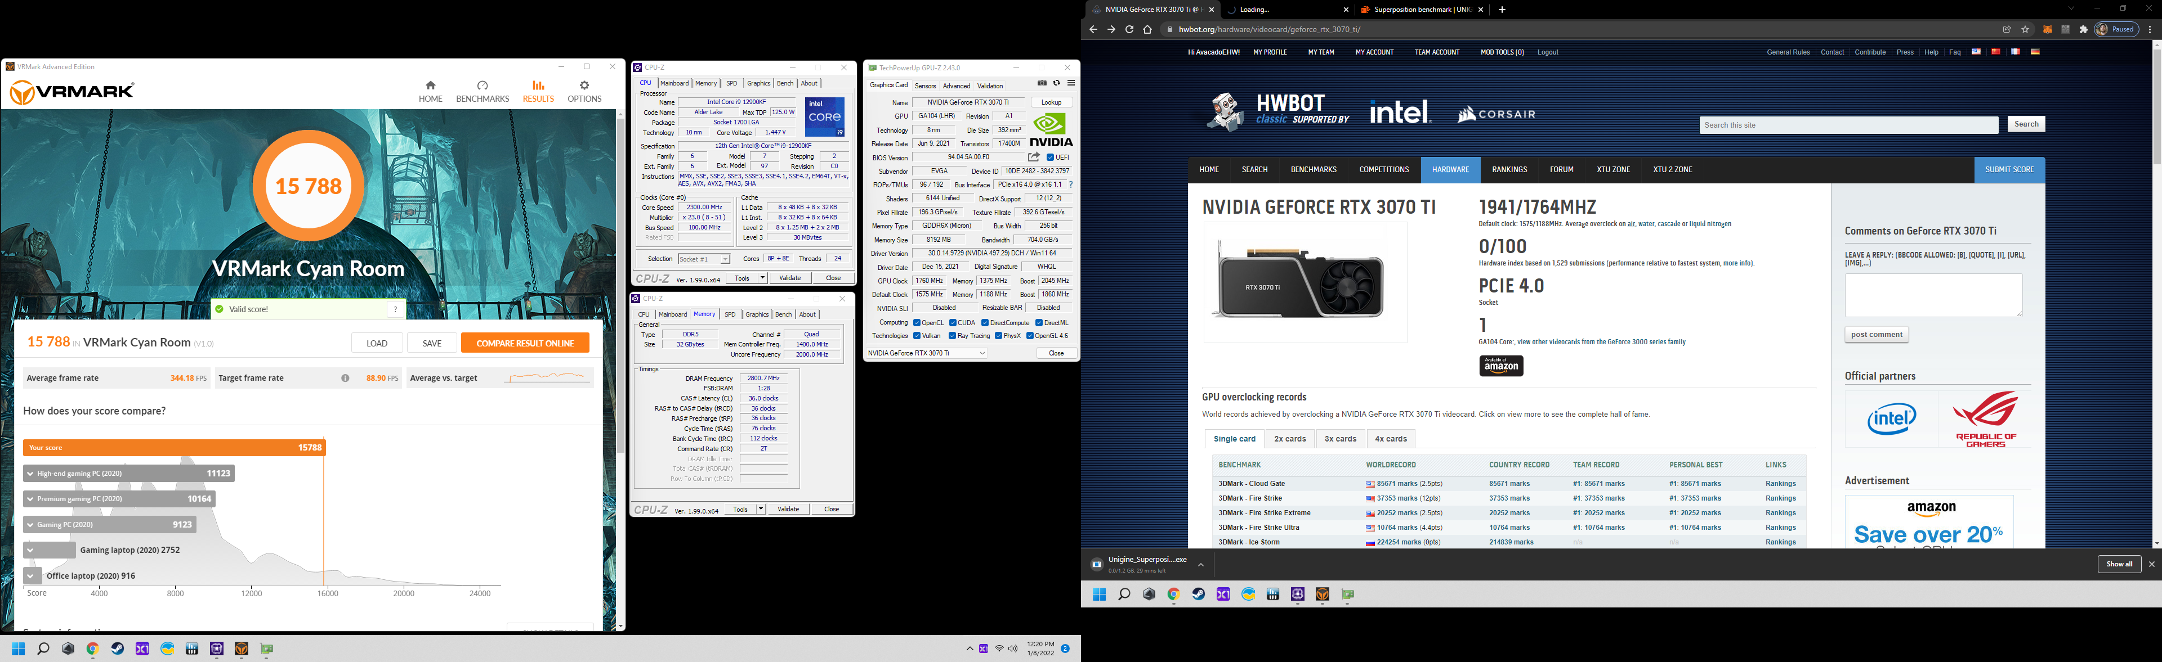Click Chrome home icon
2162x662 pixels.
click(1147, 29)
